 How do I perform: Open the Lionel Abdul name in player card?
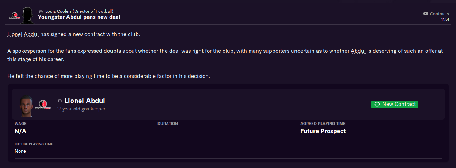84,101
